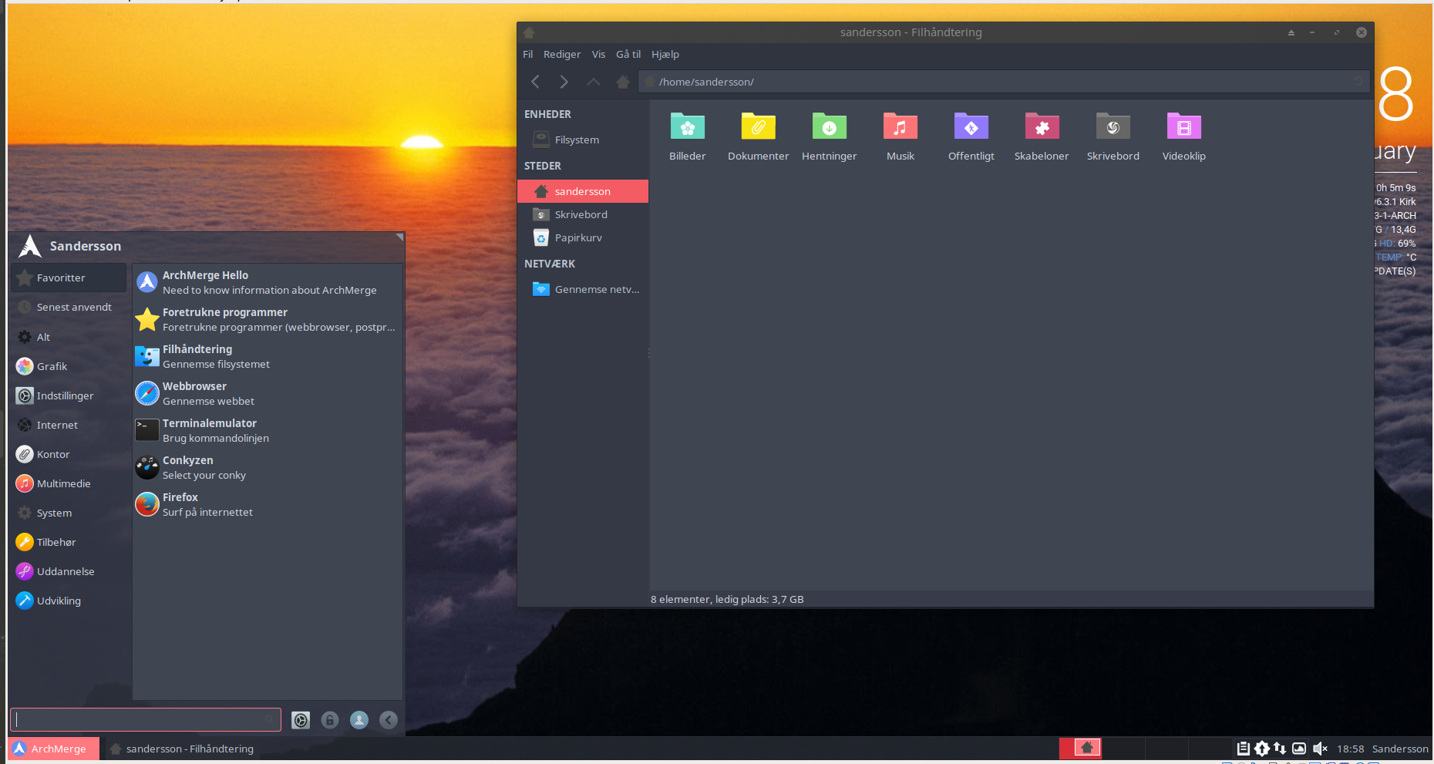Go to the home folder via toolbar
The height and width of the screenshot is (764, 1434).
623,82
